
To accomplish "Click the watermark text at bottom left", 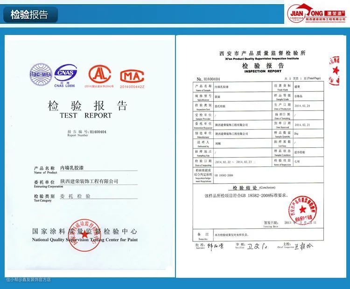I will (29, 280).
